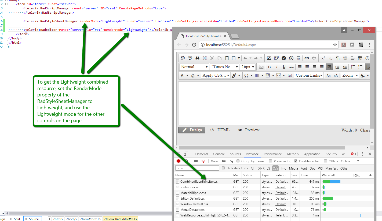Screen dimensions: 382x221
Task: Open the Normal paragraph style dropdown
Action: coord(194,67)
